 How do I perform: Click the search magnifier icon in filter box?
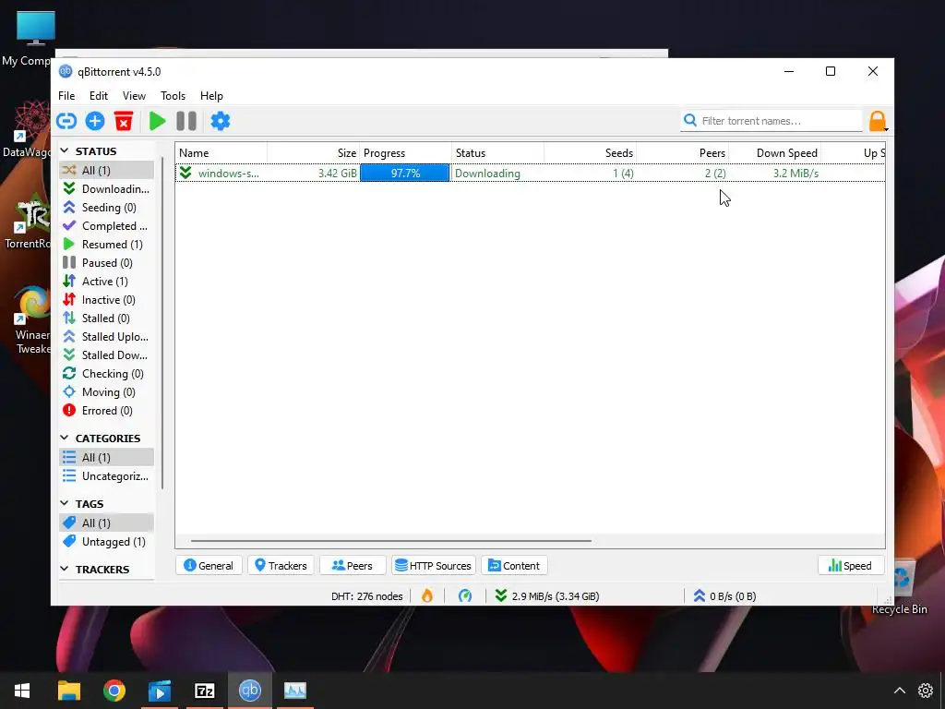click(x=690, y=121)
